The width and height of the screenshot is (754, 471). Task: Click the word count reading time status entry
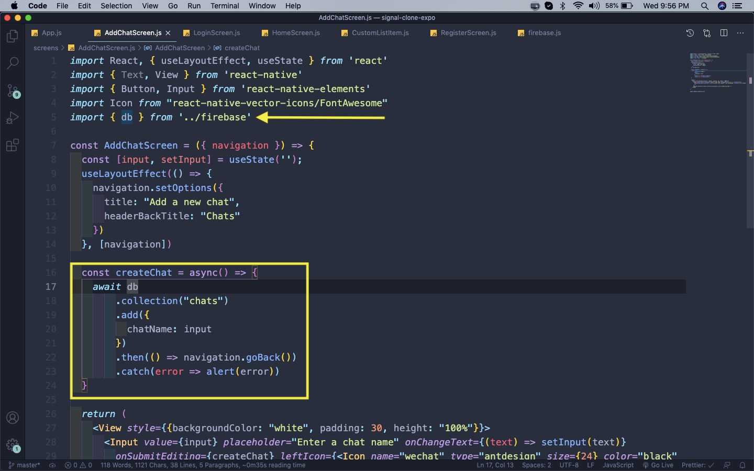click(x=203, y=465)
